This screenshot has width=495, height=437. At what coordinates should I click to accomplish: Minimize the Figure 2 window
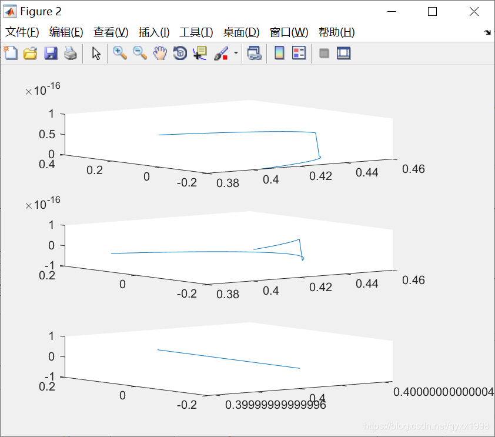(x=392, y=12)
